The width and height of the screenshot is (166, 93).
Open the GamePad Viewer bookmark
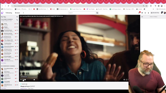(43, 9)
